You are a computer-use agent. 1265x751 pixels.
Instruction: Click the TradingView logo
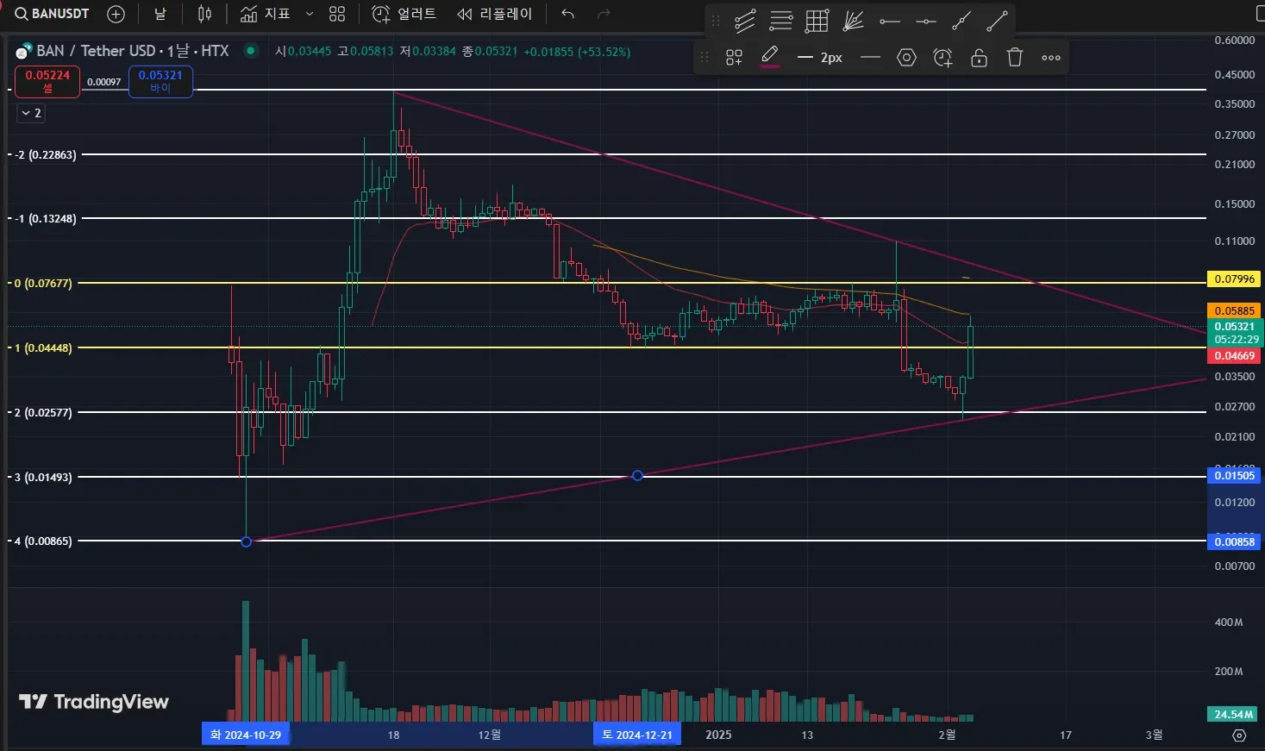(94, 702)
